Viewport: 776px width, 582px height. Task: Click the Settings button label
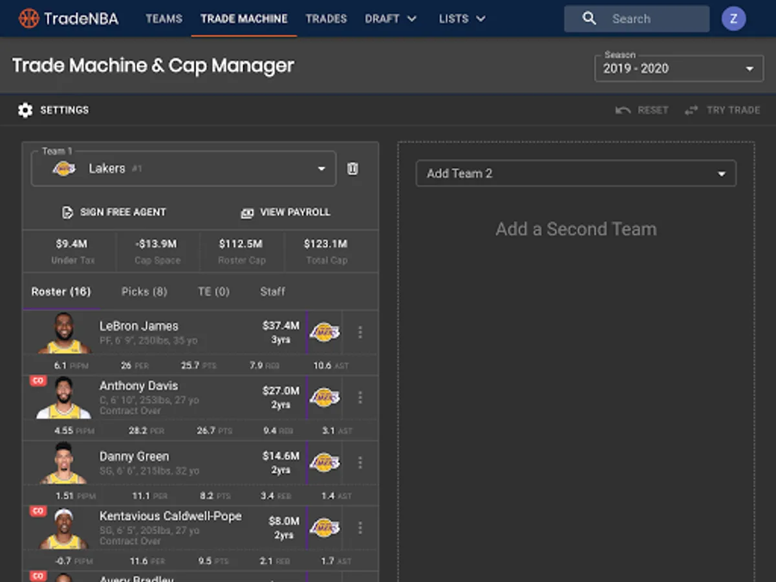(65, 111)
